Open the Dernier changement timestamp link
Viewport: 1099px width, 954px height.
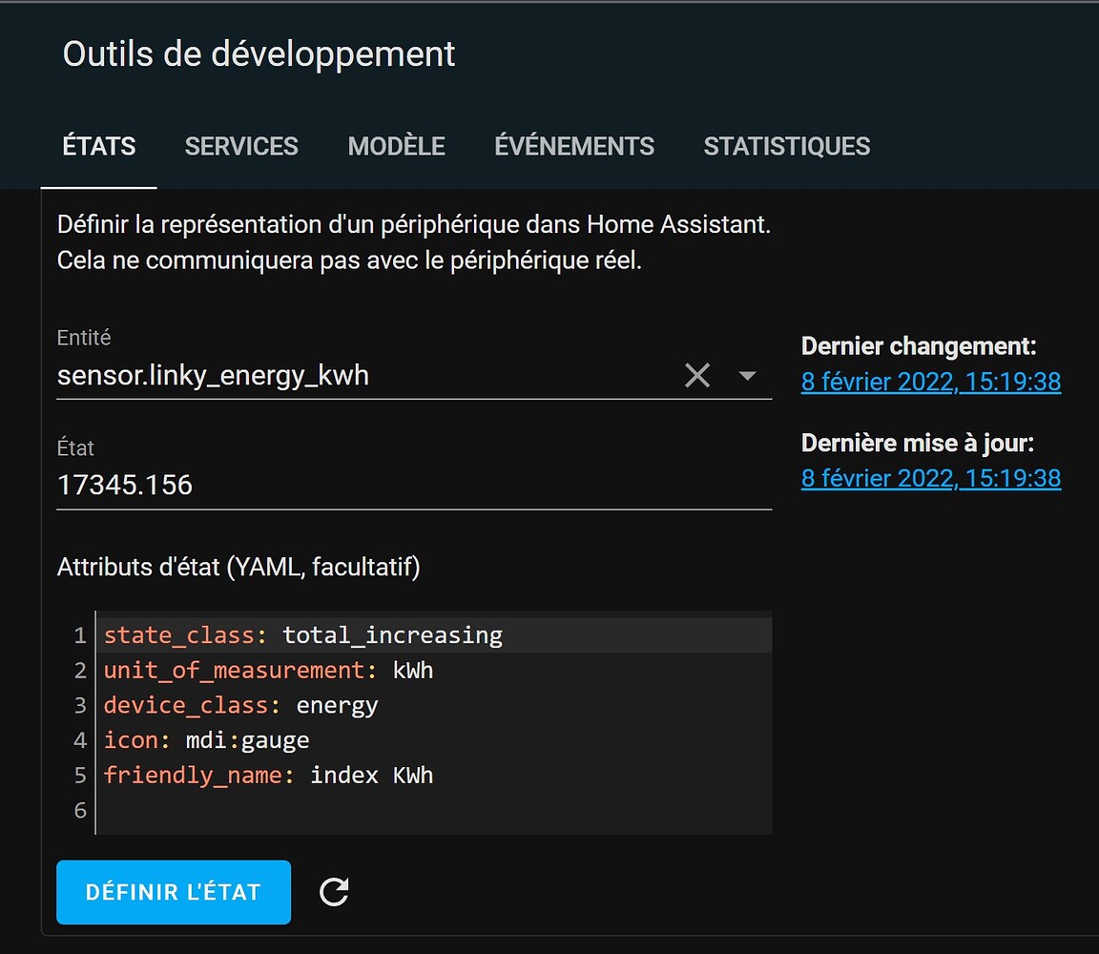click(x=930, y=382)
